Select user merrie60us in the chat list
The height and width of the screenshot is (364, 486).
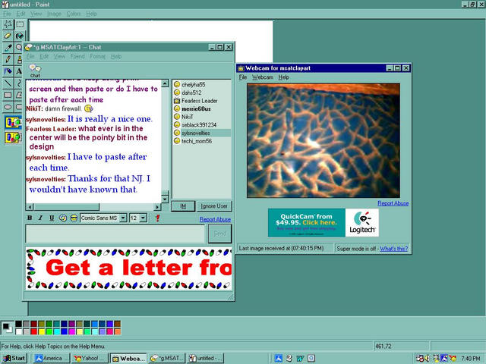196,108
